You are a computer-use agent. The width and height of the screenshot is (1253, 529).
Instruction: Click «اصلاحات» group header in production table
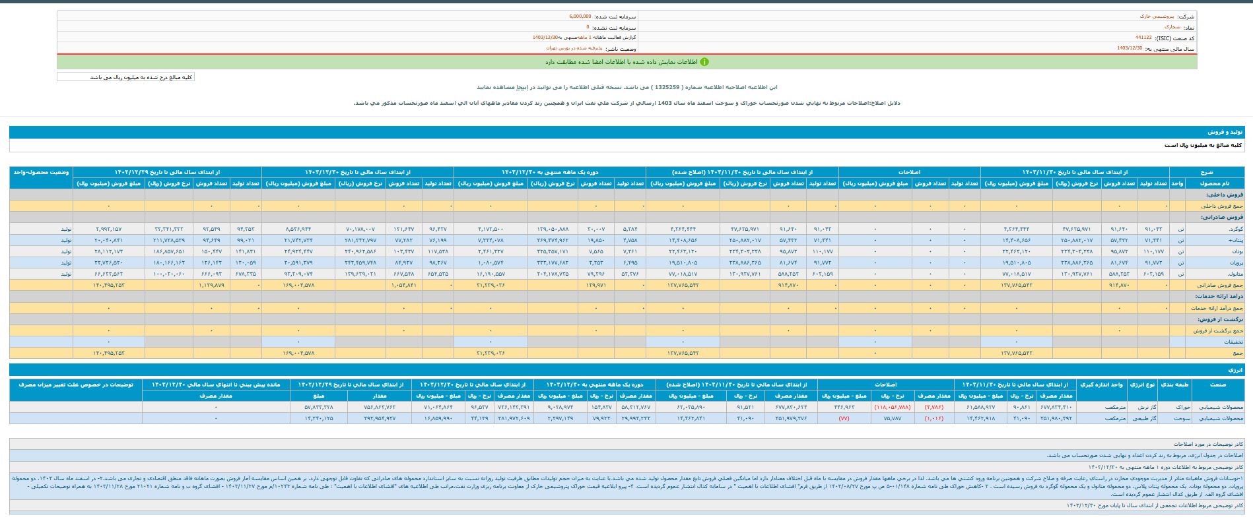click(x=909, y=172)
